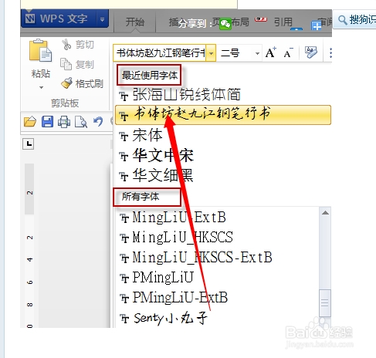
Task: Click the Cut scissors icon
Action: 66,45
